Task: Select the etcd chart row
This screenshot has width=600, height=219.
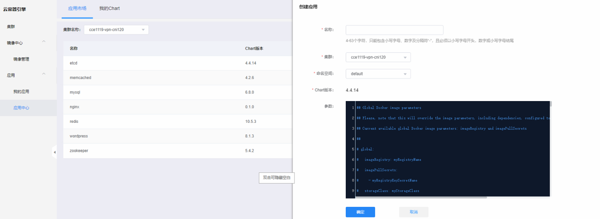Action: 177,63
